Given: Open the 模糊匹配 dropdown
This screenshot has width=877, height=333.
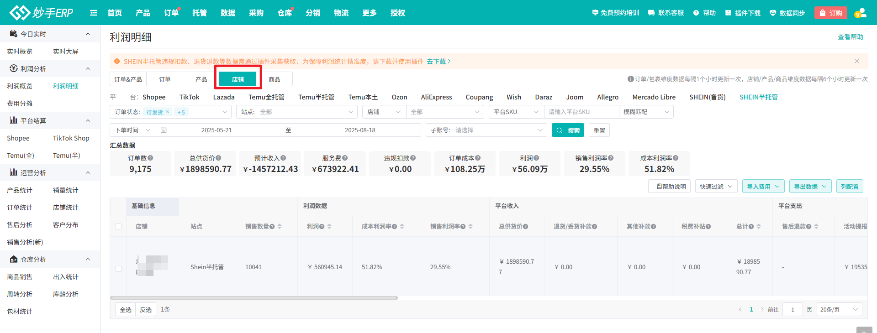Looking at the screenshot, I should [646, 112].
